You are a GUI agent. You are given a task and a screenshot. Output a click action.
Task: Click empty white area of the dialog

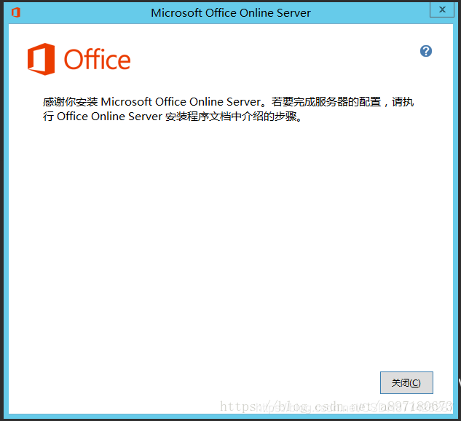click(x=230, y=235)
